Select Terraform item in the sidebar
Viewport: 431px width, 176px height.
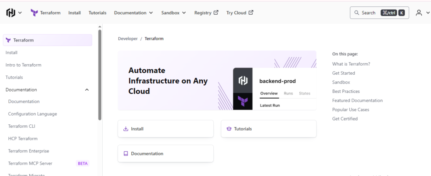click(48, 40)
